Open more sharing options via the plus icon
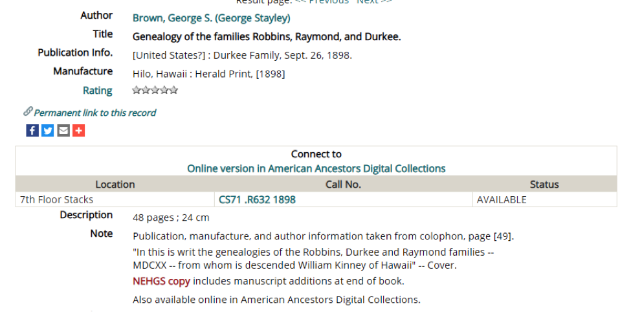The image size is (631, 312). coord(78,131)
